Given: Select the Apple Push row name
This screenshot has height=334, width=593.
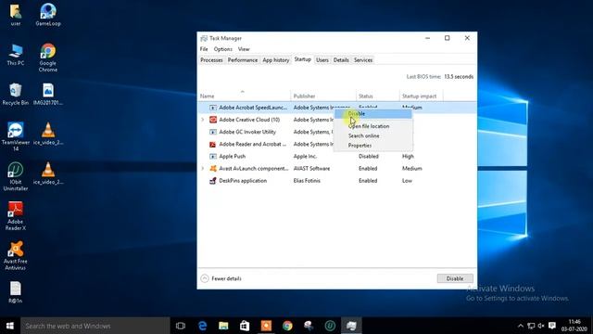Looking at the screenshot, I should coord(233,157).
